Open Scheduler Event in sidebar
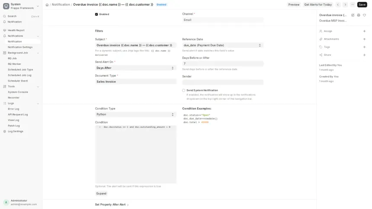The height and width of the screenshot is (209, 372). 18,81
